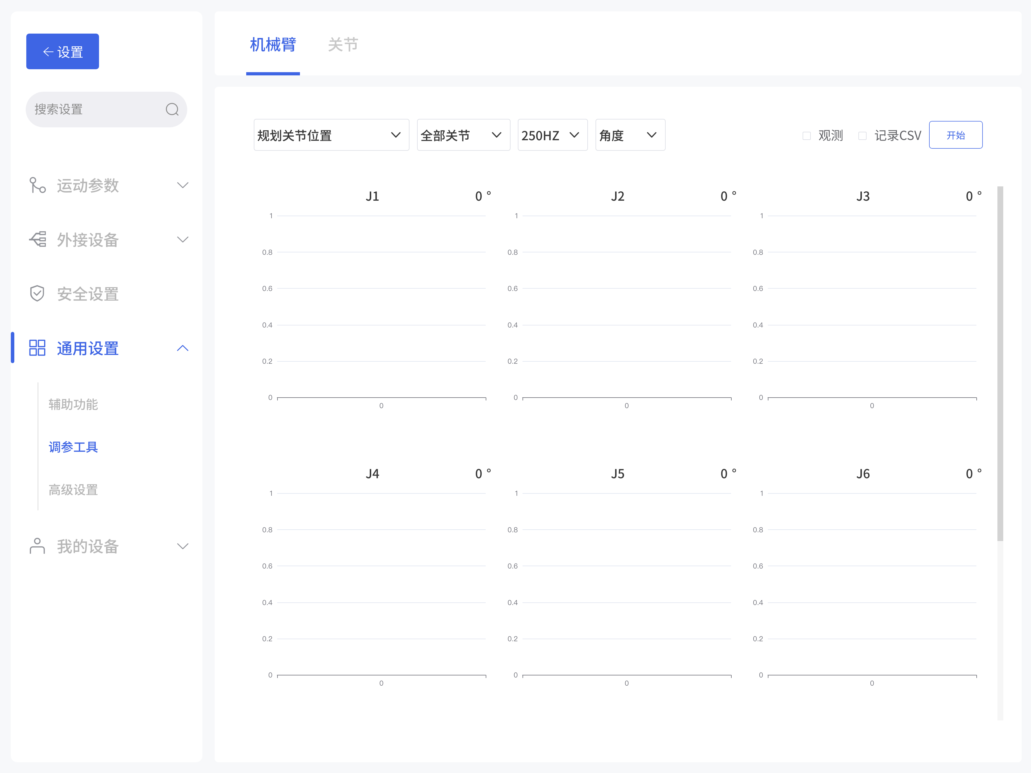Open the 全部关节 joint selector dropdown
Image resolution: width=1031 pixels, height=773 pixels.
463,135
